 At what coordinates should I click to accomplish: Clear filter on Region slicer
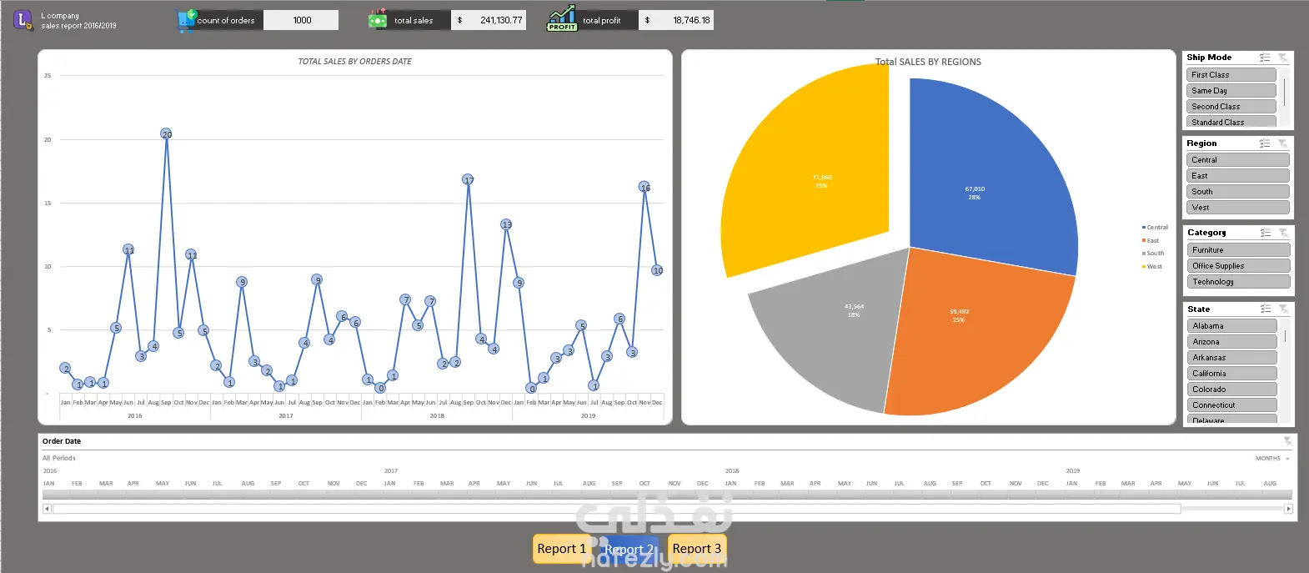tap(1283, 143)
